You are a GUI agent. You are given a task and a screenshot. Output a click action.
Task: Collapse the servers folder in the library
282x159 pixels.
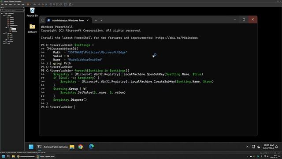tap(4, 33)
